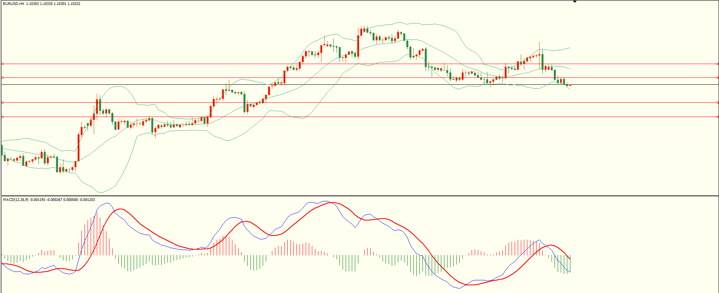Click left handle of second red line
719x293 pixels.
2,78
